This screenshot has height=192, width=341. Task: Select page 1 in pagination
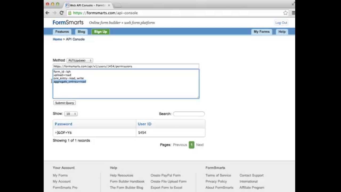[192, 145]
